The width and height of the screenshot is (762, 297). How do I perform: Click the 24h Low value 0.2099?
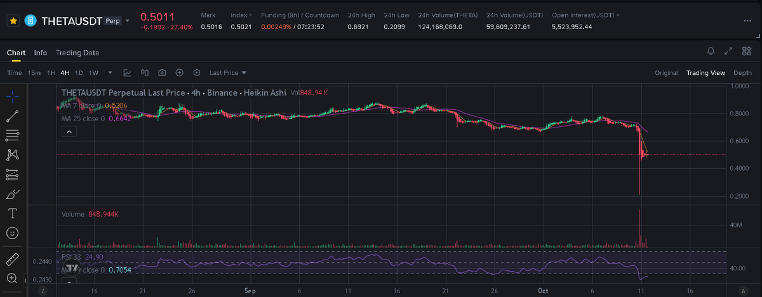tap(394, 27)
